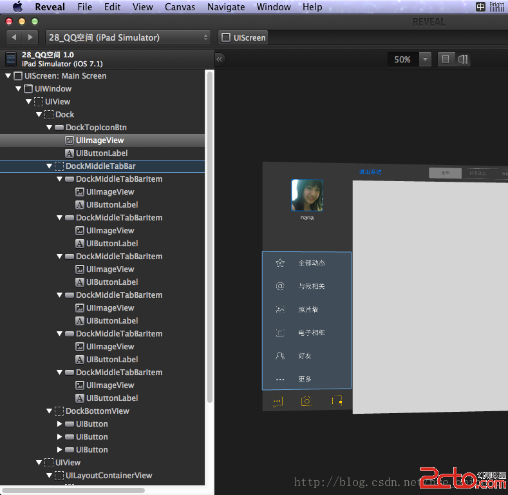Collapse the DockMiddleTabBar tree node
Viewport: 508px width, 495px height.
pos(49,166)
